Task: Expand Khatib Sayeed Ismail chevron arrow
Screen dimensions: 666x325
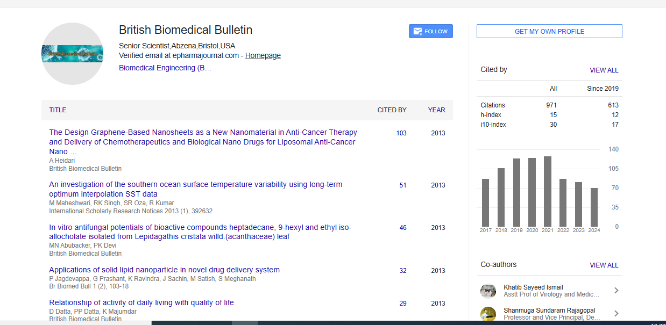Action: [x=616, y=291]
